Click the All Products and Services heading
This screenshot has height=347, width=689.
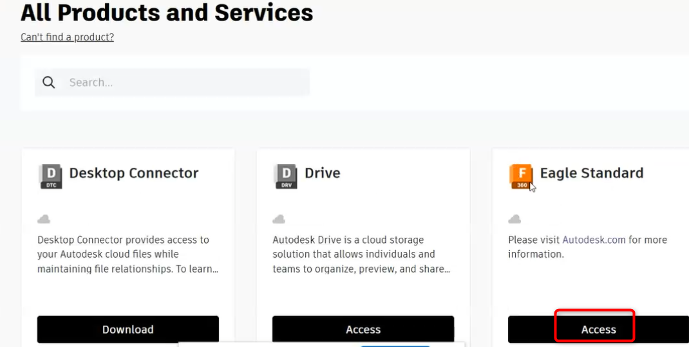[x=167, y=12]
